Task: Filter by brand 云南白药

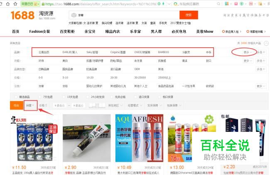Action: pos(44,52)
